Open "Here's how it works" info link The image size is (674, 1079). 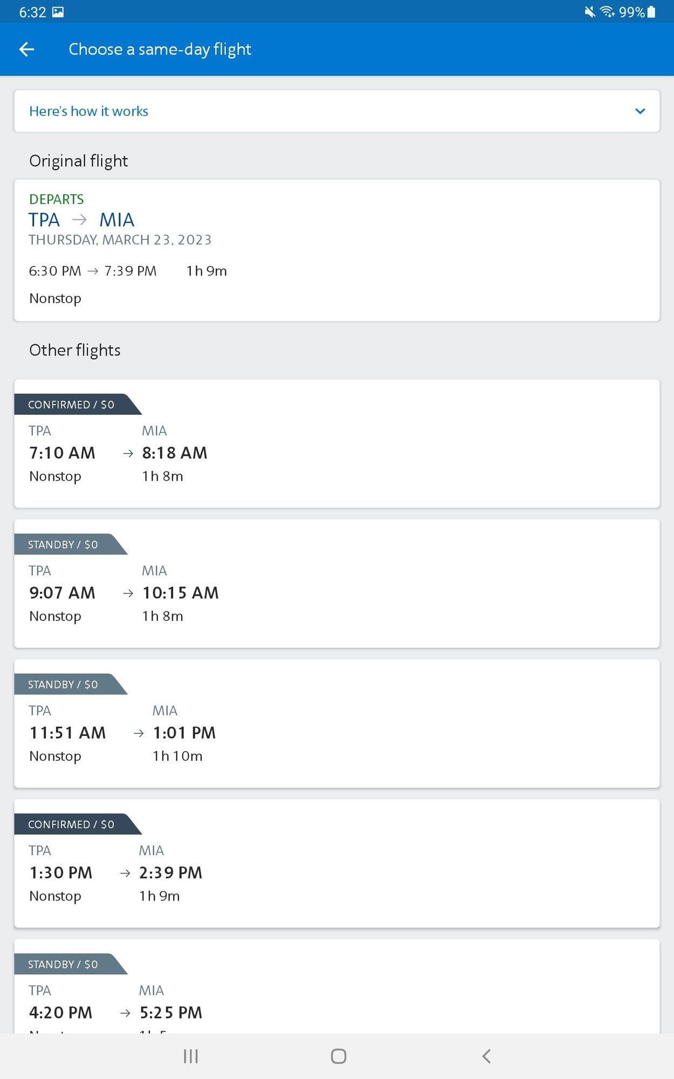tap(89, 111)
